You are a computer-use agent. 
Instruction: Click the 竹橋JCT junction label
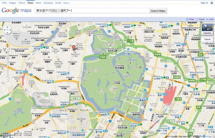click(123, 42)
